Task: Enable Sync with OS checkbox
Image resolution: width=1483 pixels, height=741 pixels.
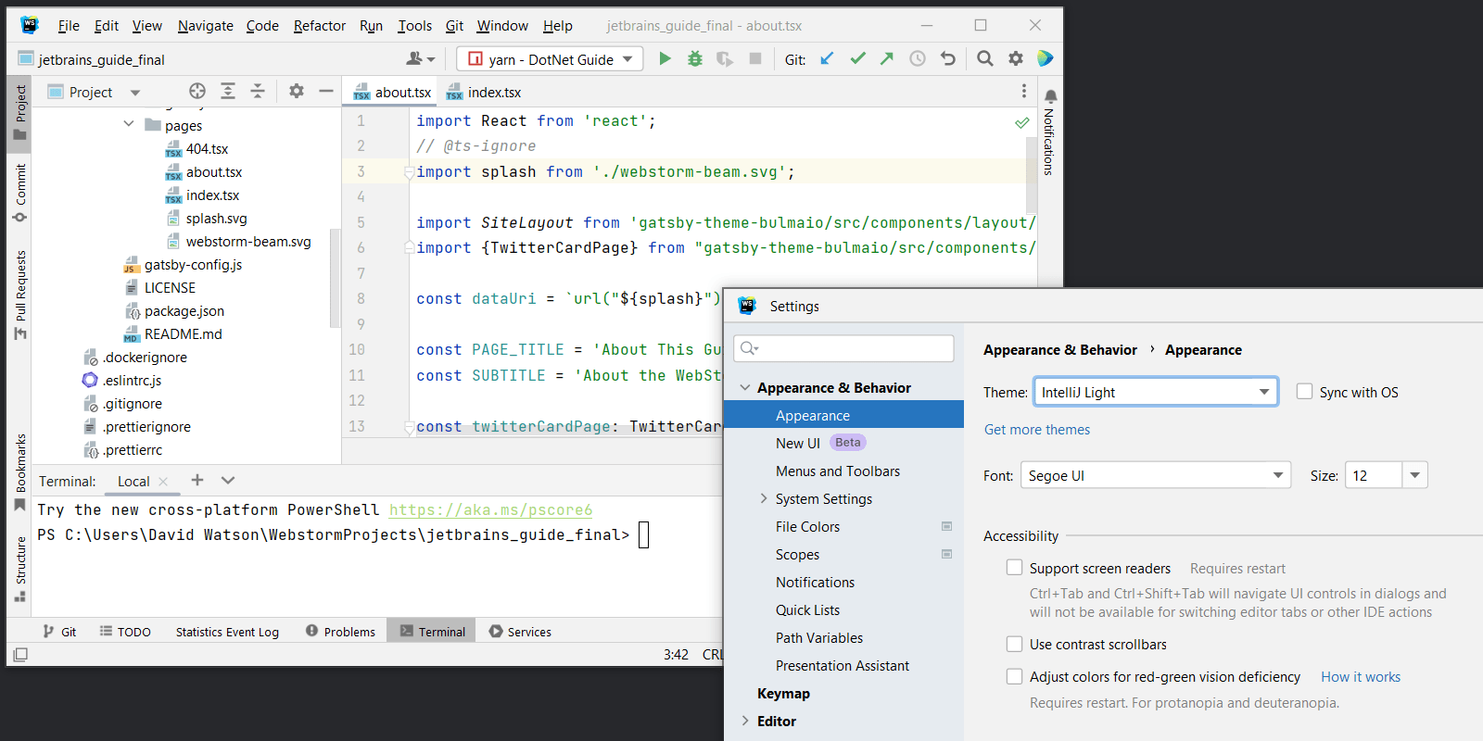Action: coord(1304,392)
